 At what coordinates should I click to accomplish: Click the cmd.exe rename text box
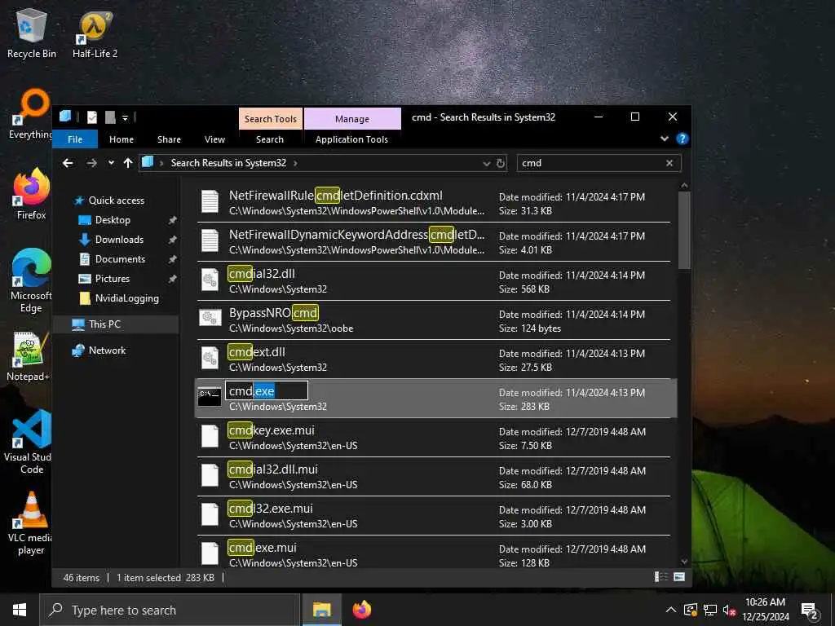[267, 390]
